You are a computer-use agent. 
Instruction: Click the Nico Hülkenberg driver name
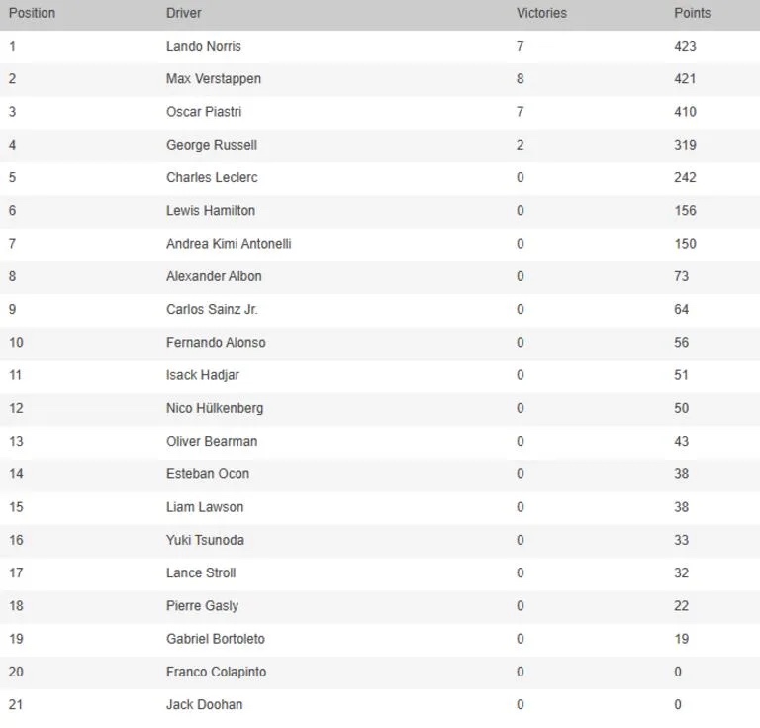click(x=215, y=408)
